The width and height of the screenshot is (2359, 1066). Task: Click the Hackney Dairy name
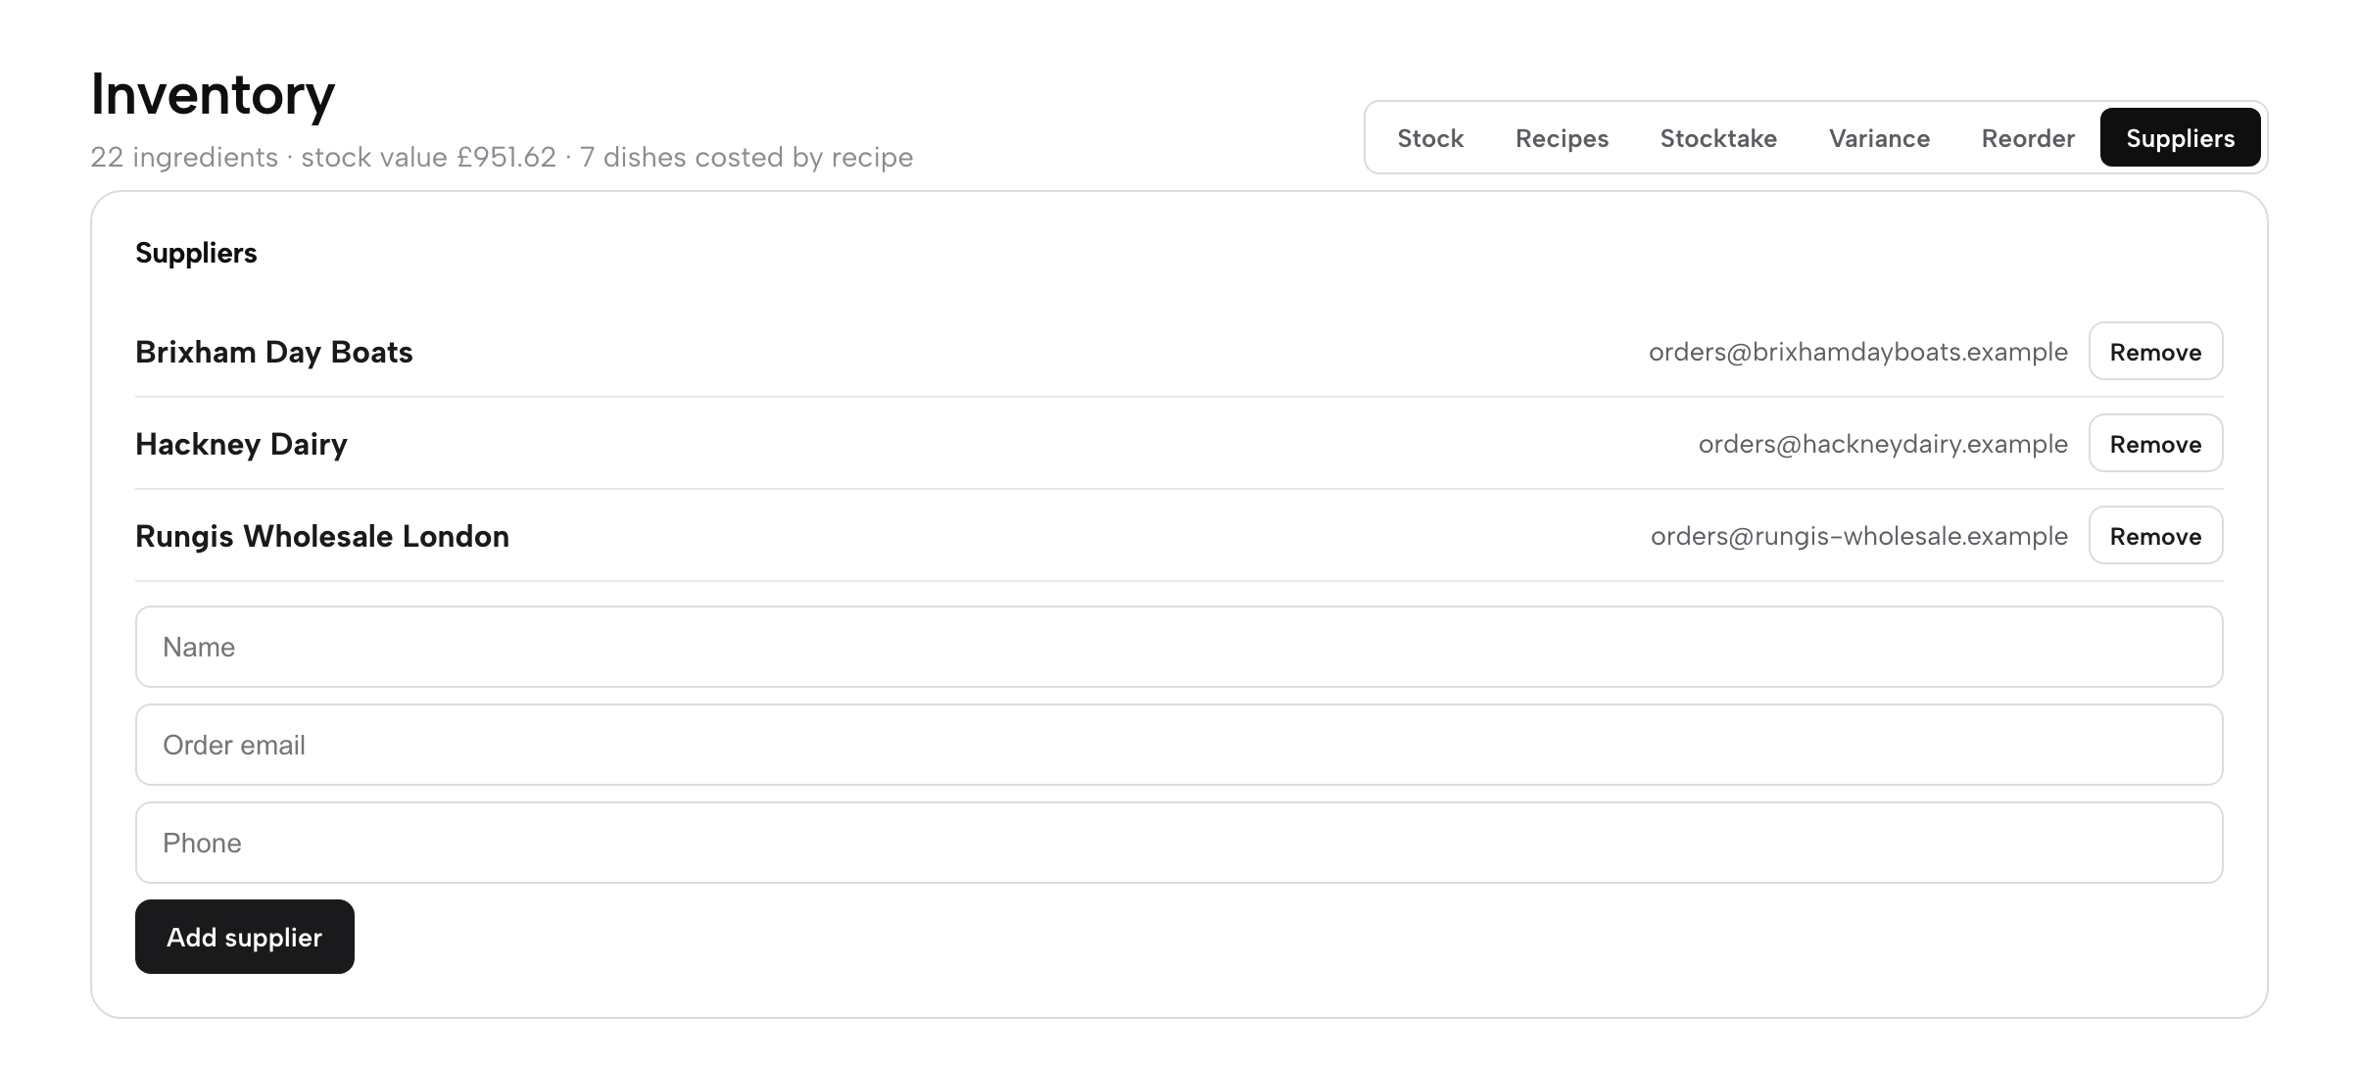241,444
